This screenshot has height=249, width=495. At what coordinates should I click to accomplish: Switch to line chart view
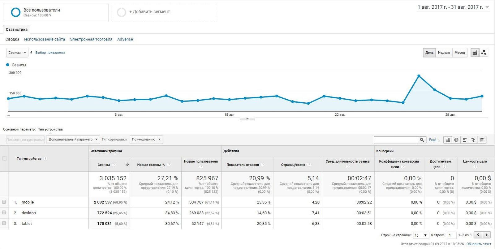pyautogui.click(x=475, y=53)
